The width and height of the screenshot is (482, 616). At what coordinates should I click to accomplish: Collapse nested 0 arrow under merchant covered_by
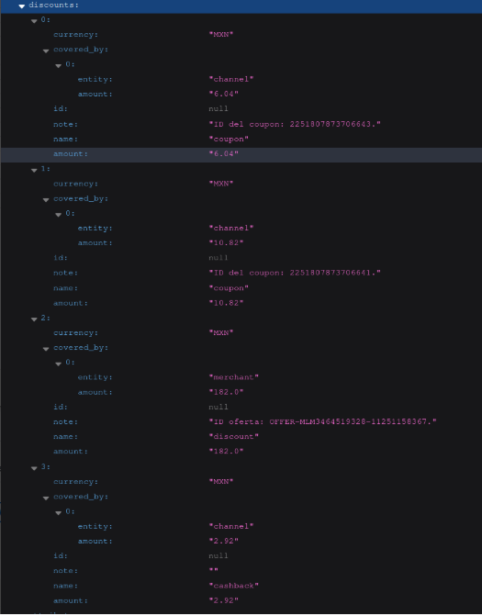tap(58, 364)
